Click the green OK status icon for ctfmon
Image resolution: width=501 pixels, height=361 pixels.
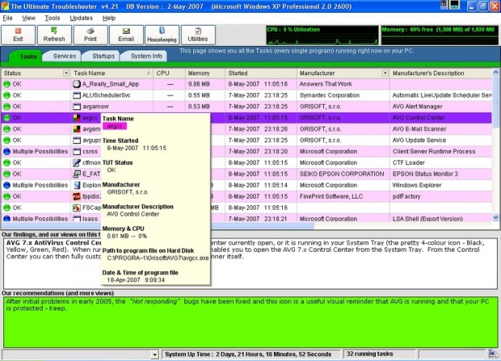(x=6, y=162)
